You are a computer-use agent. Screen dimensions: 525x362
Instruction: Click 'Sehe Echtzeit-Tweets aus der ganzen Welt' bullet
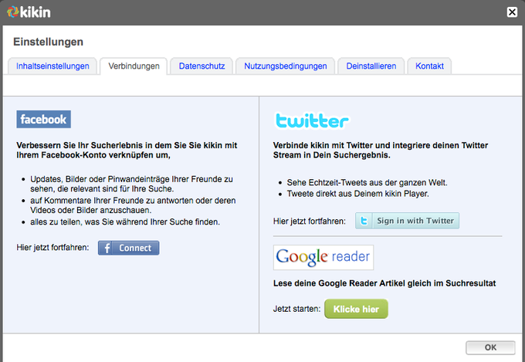pyautogui.click(x=367, y=182)
